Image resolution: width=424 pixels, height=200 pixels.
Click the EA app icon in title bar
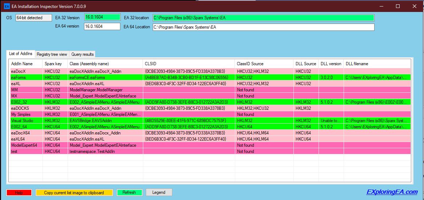7,7
